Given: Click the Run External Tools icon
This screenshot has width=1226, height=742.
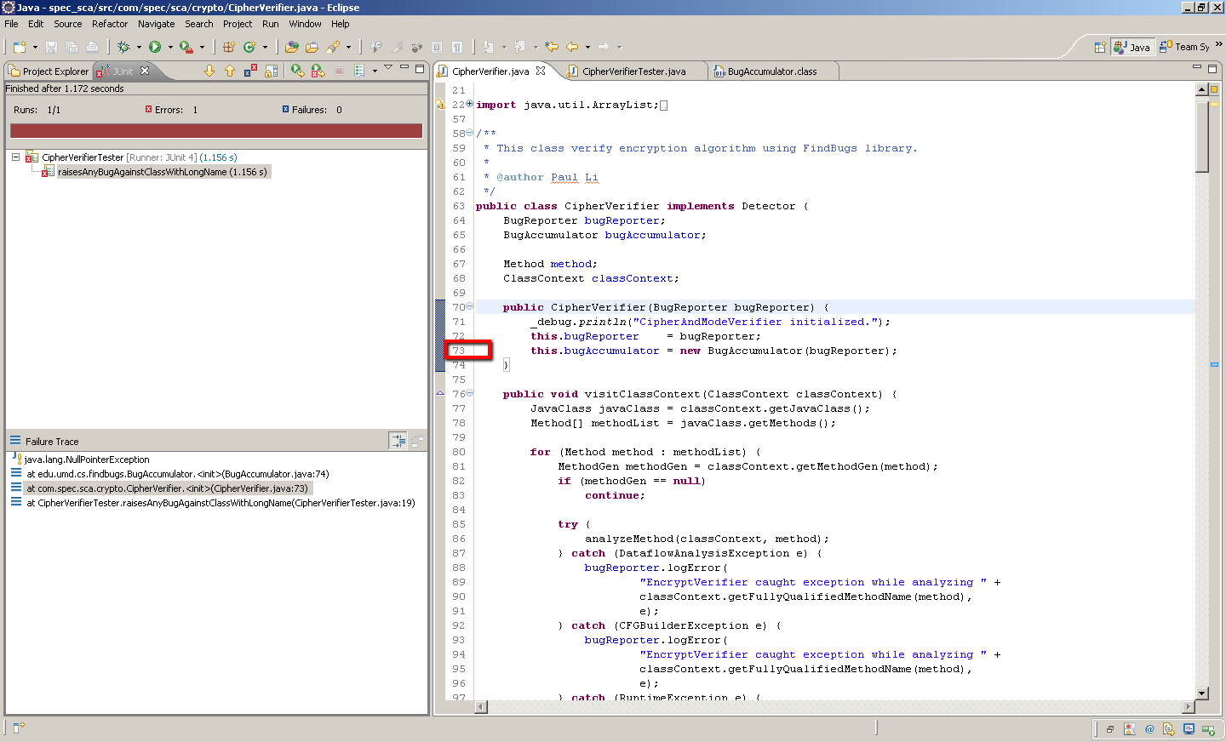Looking at the screenshot, I should click(186, 47).
